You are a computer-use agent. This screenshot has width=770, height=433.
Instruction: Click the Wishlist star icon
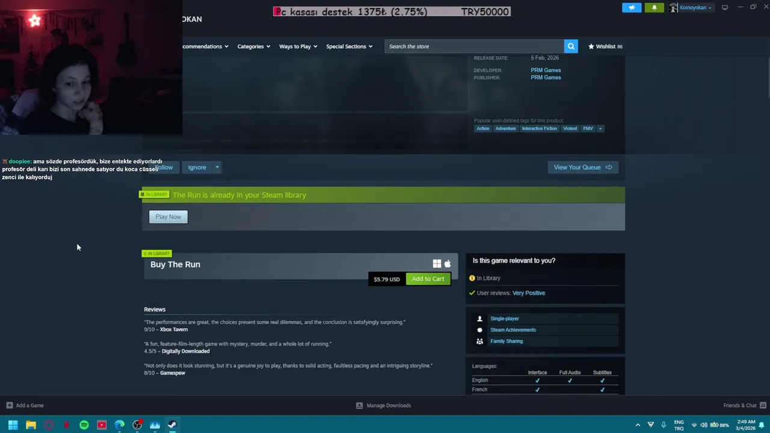[591, 46]
